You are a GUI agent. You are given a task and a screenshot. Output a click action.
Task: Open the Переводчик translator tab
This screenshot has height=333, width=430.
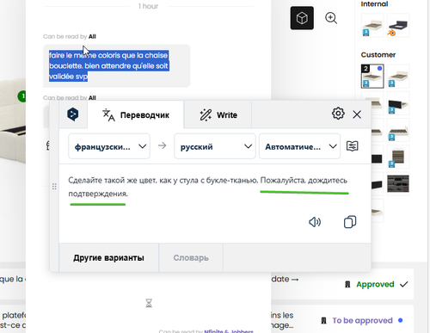pyautogui.click(x=136, y=115)
